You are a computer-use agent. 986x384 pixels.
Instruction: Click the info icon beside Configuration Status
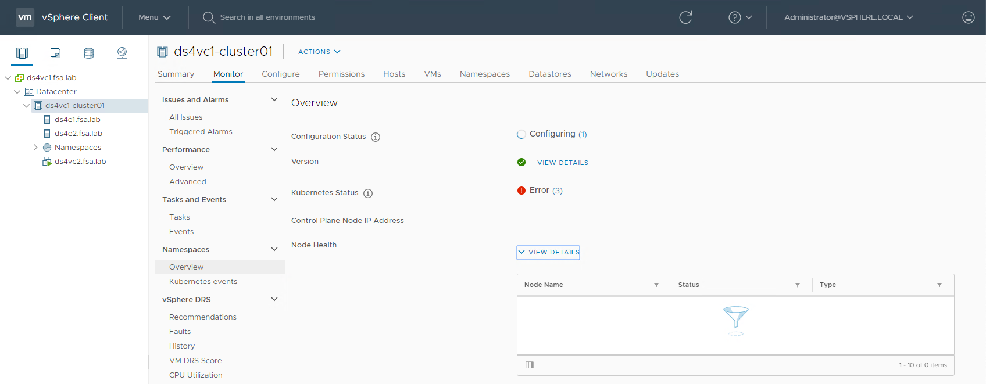tap(376, 137)
